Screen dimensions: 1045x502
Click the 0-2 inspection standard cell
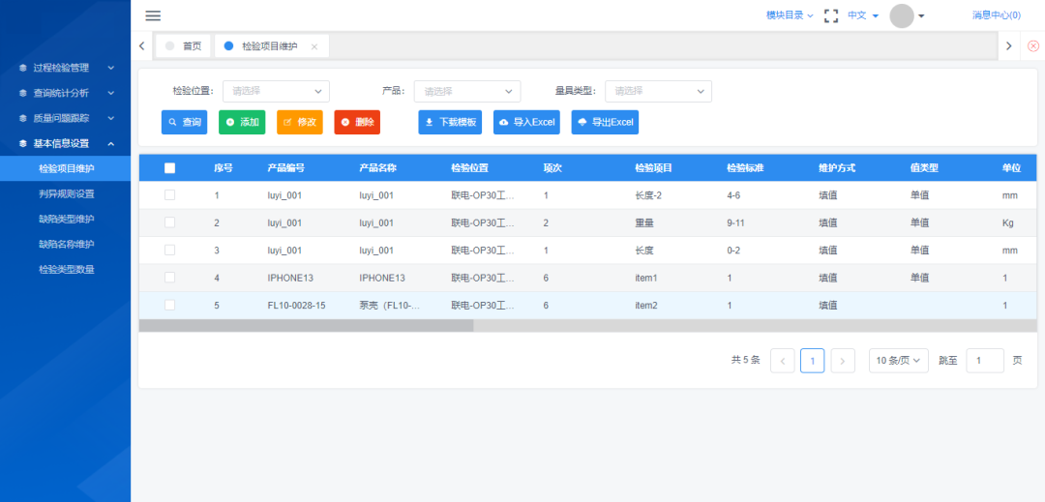click(x=733, y=251)
